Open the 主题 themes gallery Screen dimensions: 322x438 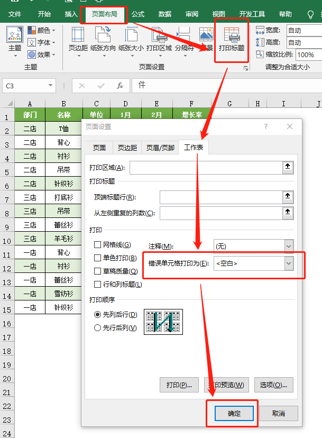tap(14, 41)
